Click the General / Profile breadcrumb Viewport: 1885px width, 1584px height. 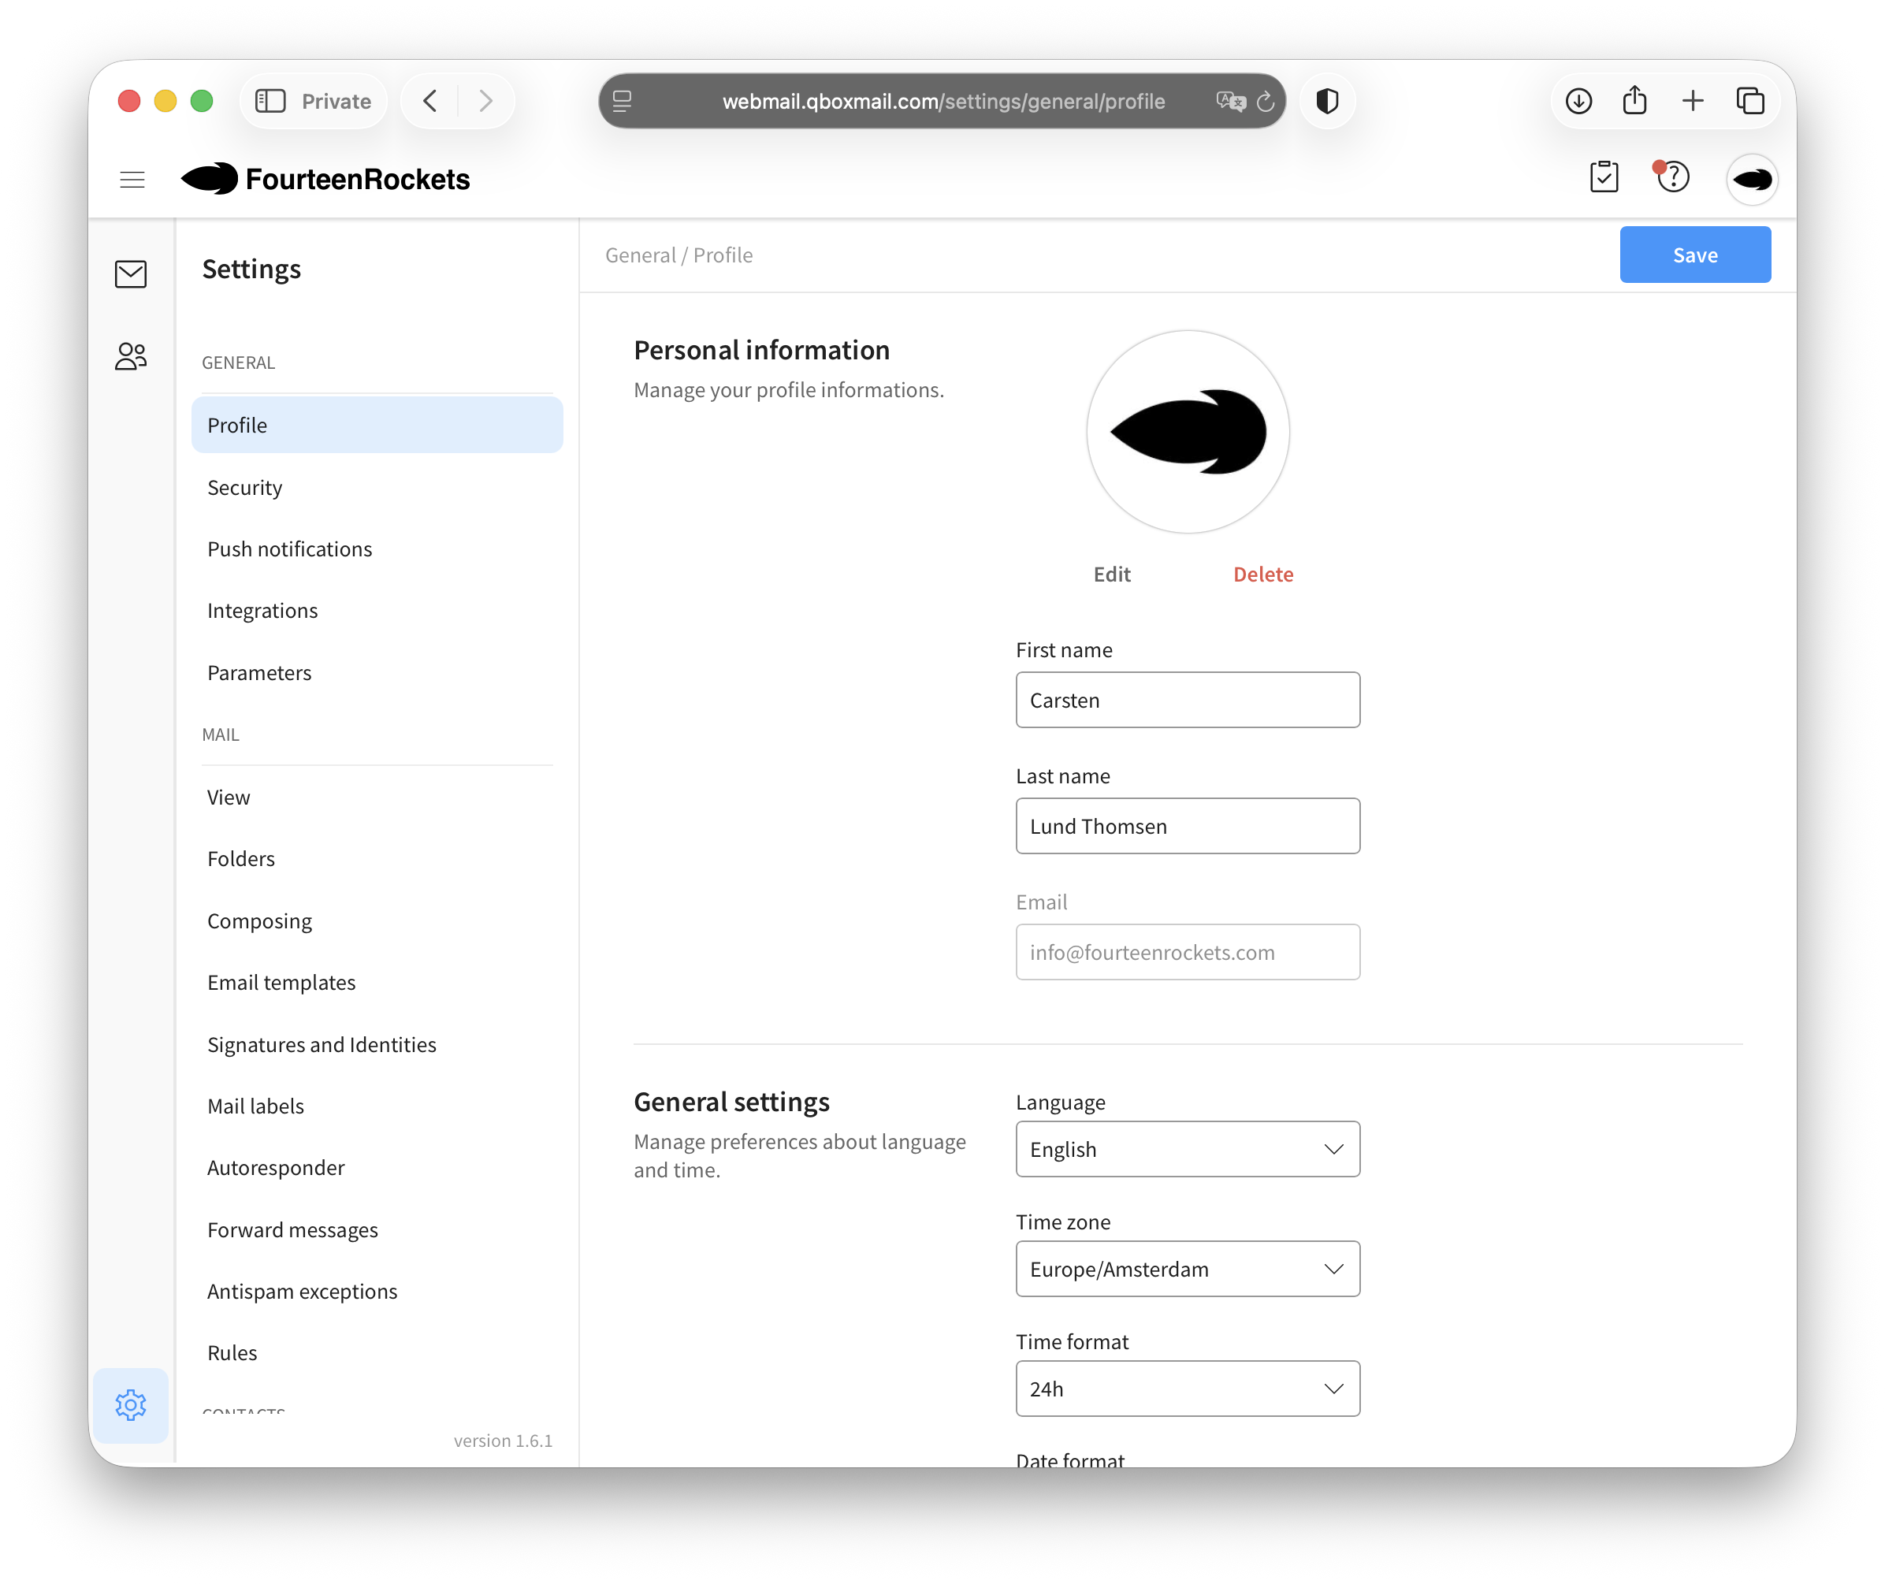pyautogui.click(x=679, y=255)
